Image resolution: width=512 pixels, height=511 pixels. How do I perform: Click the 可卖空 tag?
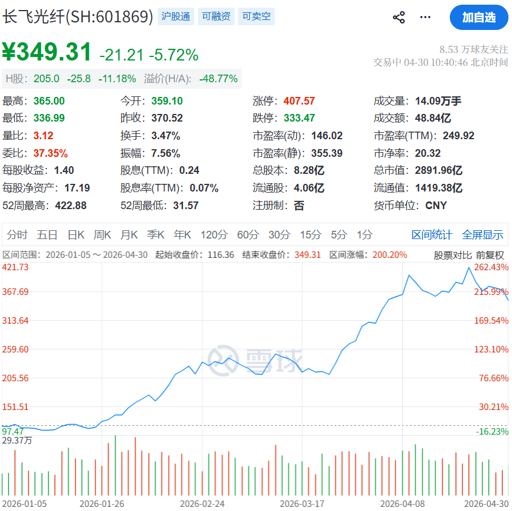click(x=256, y=16)
